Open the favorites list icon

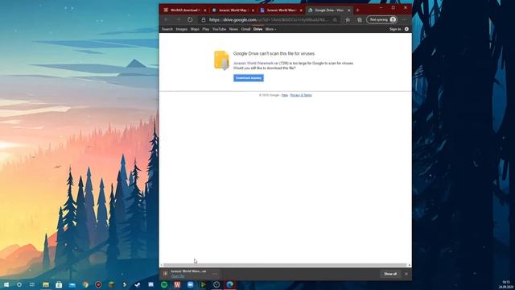[348, 19]
